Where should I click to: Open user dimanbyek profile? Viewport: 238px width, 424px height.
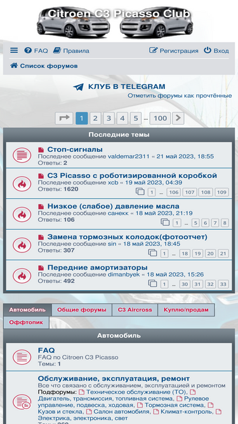(x=124, y=275)
